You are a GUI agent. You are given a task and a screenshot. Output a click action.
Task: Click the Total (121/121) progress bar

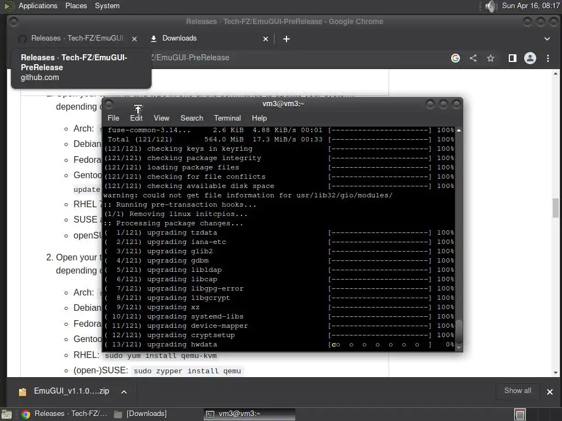tap(380, 139)
